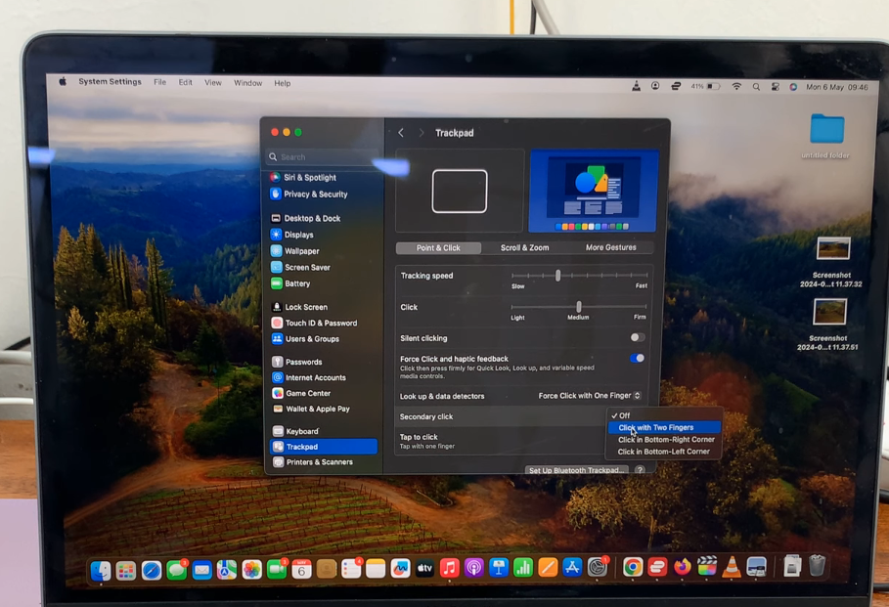The image size is (889, 607).
Task: Open the Window menu
Action: coord(247,83)
